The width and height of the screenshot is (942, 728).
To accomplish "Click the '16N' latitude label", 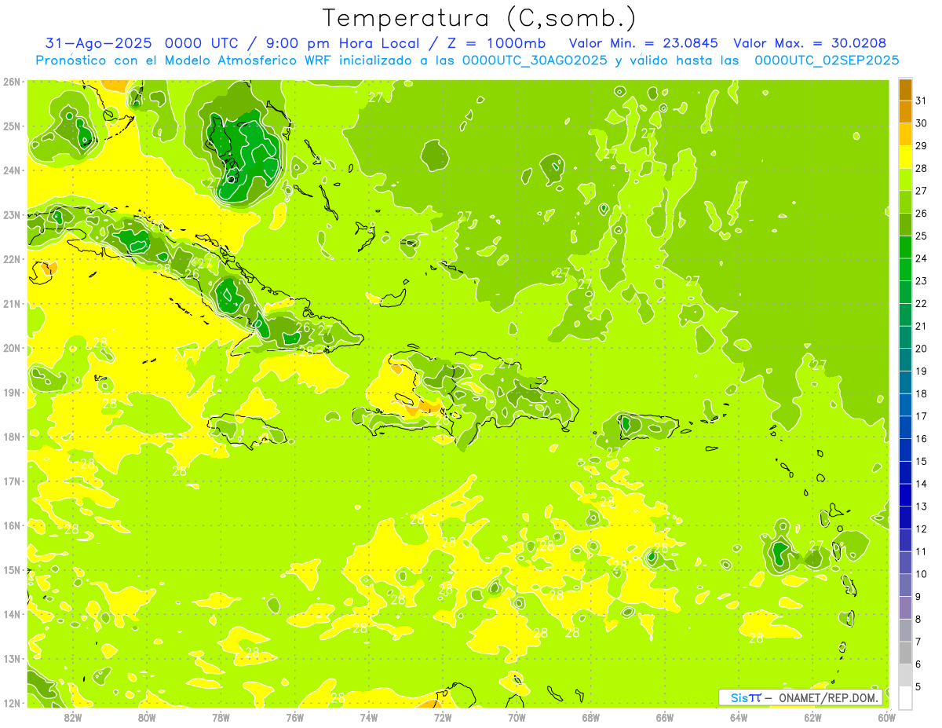I will click(x=12, y=525).
